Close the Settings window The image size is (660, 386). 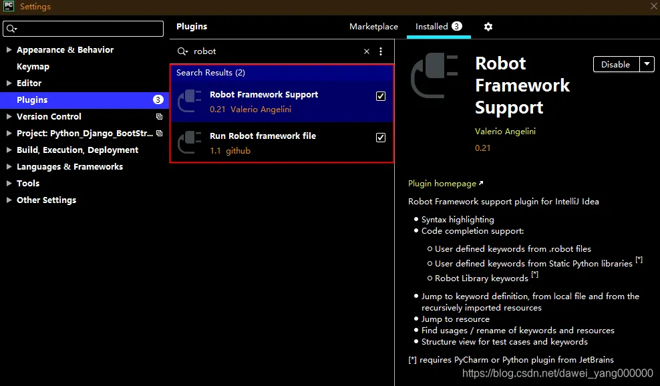pos(654,6)
